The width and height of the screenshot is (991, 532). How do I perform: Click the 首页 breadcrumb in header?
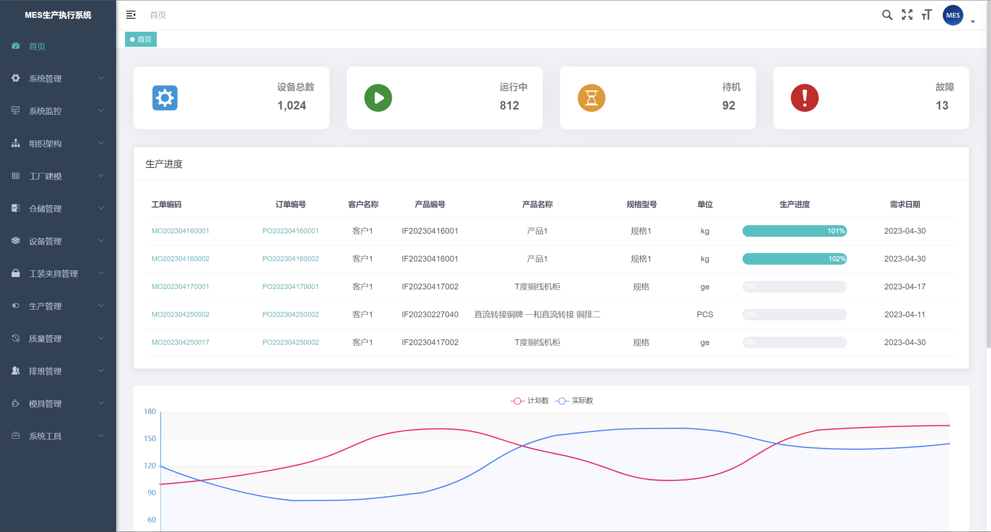[x=158, y=15]
